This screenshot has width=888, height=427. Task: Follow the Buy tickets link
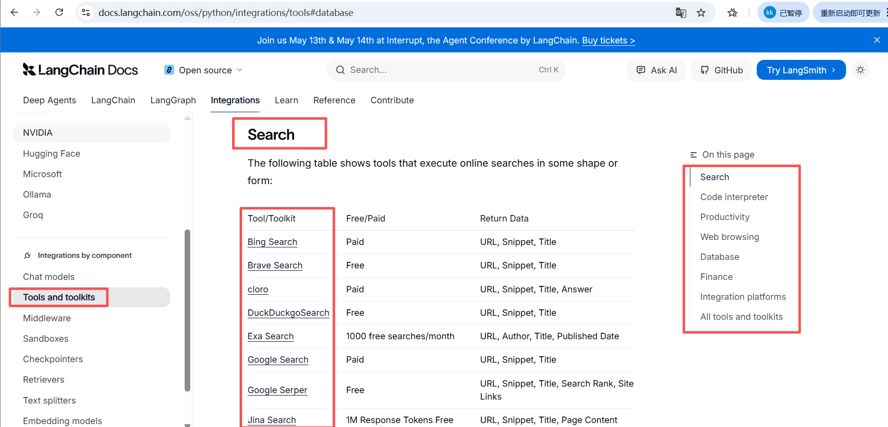pos(608,40)
